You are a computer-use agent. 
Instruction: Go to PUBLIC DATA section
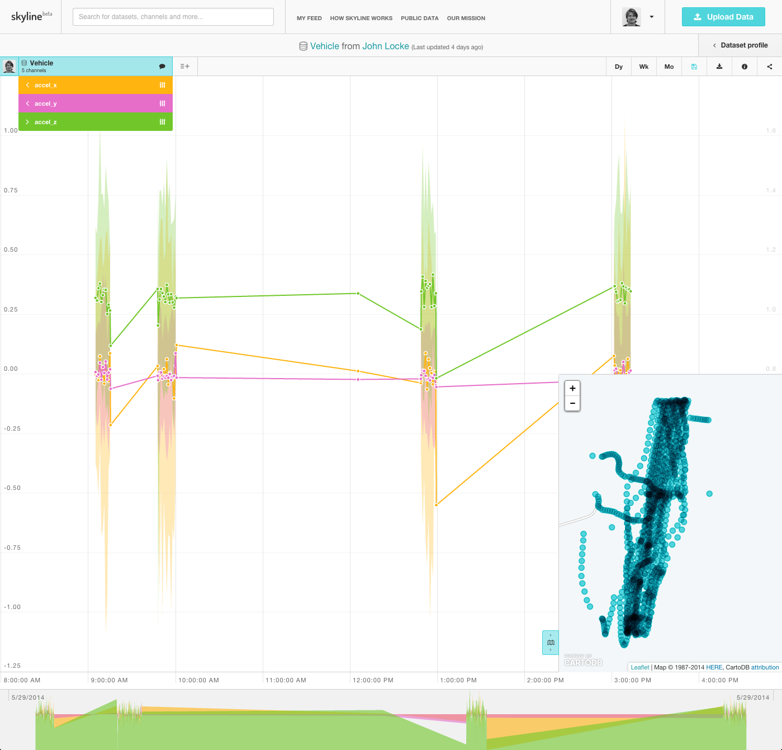(419, 18)
